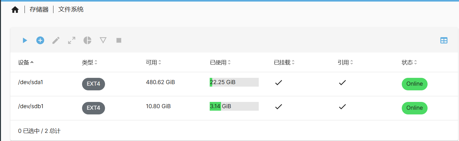This screenshot has width=459, height=141.
Task: Click the downward triangle toolbar icon
Action: click(103, 40)
